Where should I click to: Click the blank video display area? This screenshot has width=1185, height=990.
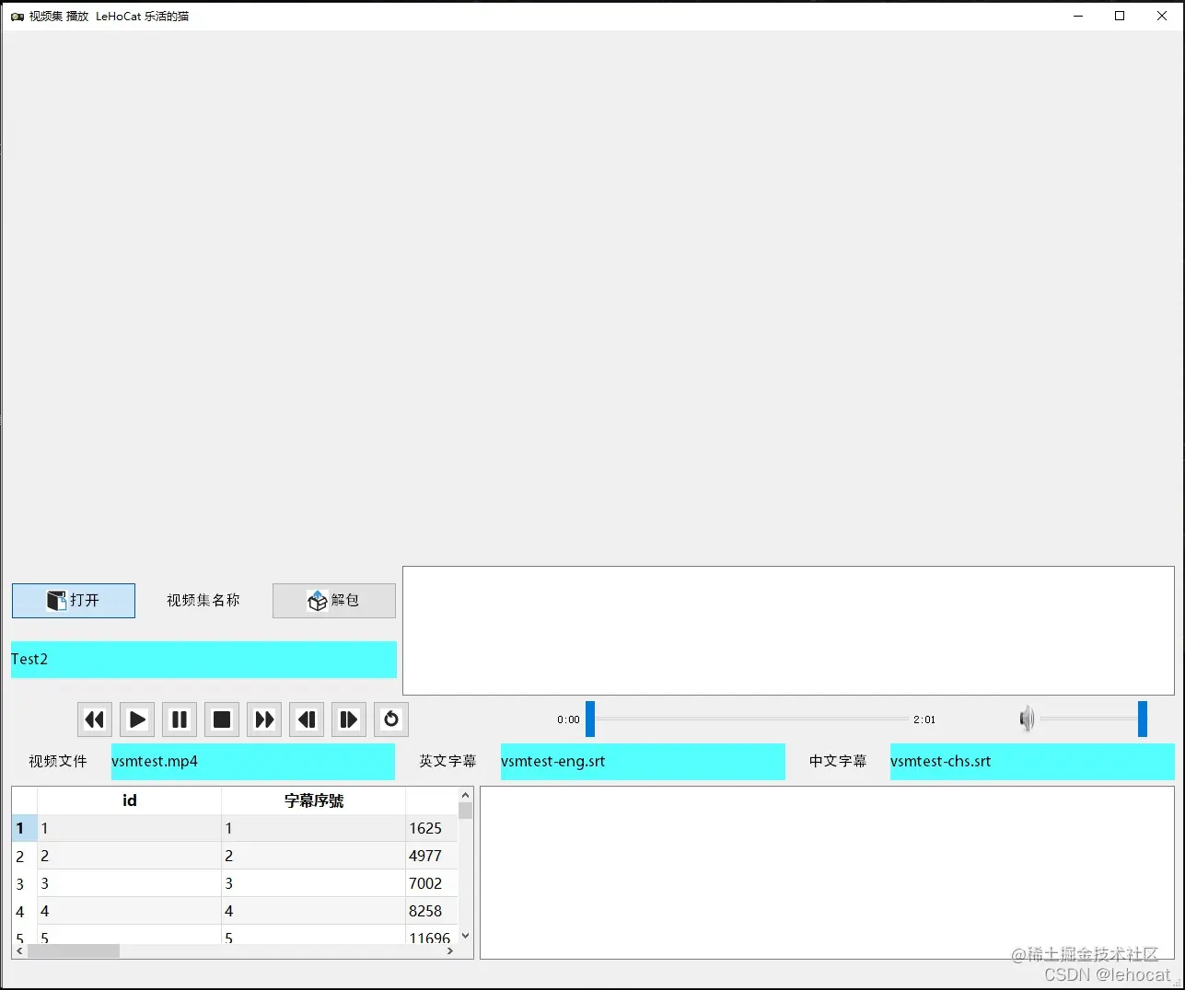point(592,296)
